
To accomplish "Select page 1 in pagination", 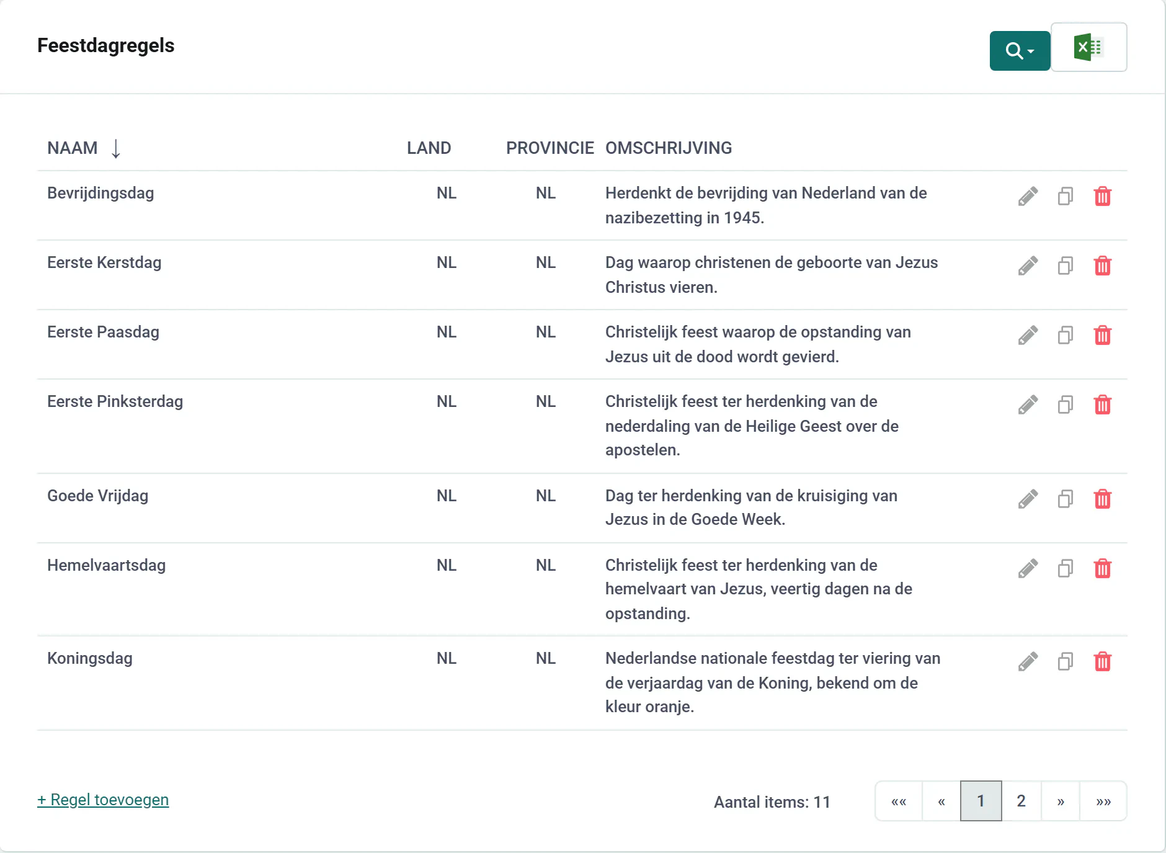I will coord(981,802).
